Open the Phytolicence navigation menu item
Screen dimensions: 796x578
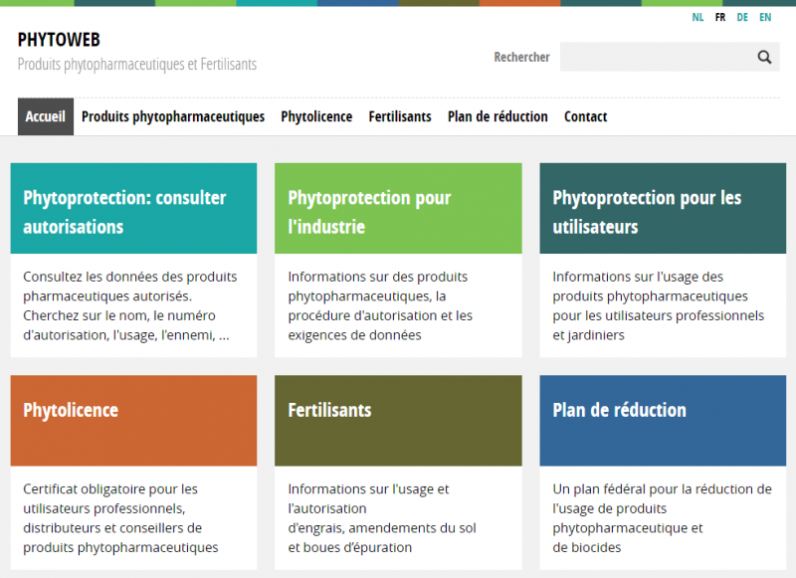(x=316, y=116)
